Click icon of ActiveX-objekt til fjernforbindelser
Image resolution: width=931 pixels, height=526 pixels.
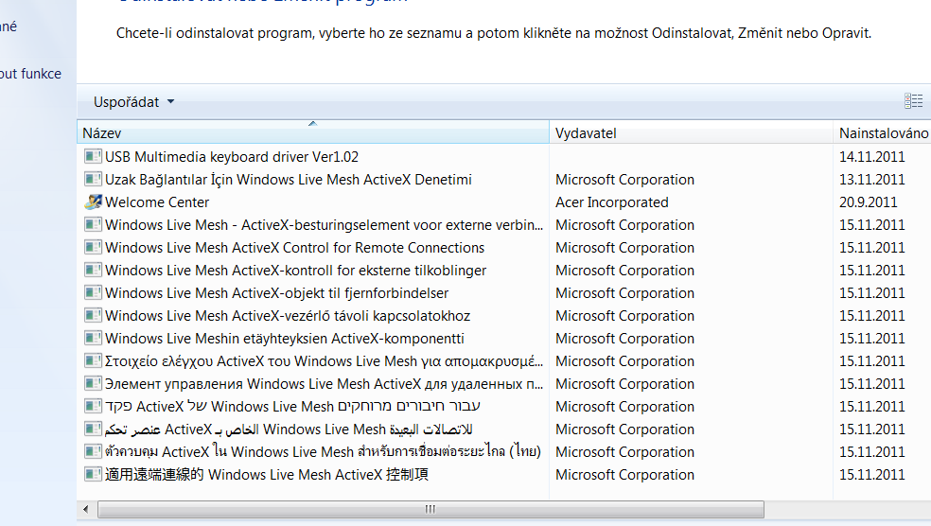[x=93, y=292]
